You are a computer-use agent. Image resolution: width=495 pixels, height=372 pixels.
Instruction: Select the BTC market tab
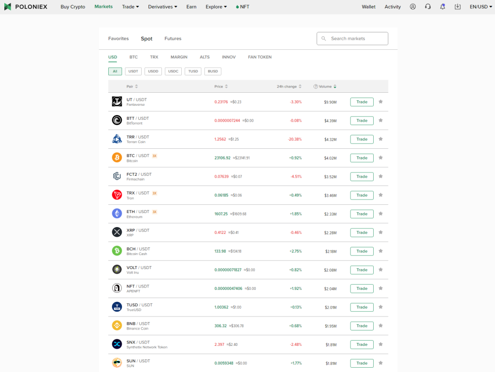[x=133, y=57]
